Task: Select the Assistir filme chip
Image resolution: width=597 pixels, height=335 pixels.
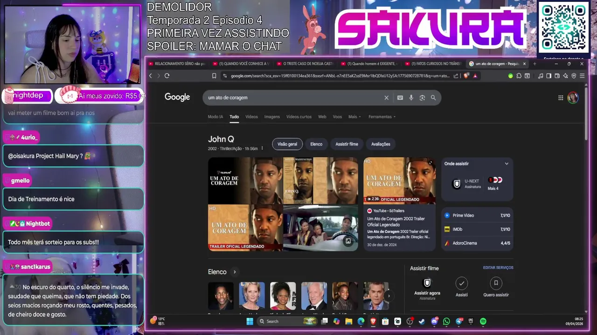Action: click(347, 144)
